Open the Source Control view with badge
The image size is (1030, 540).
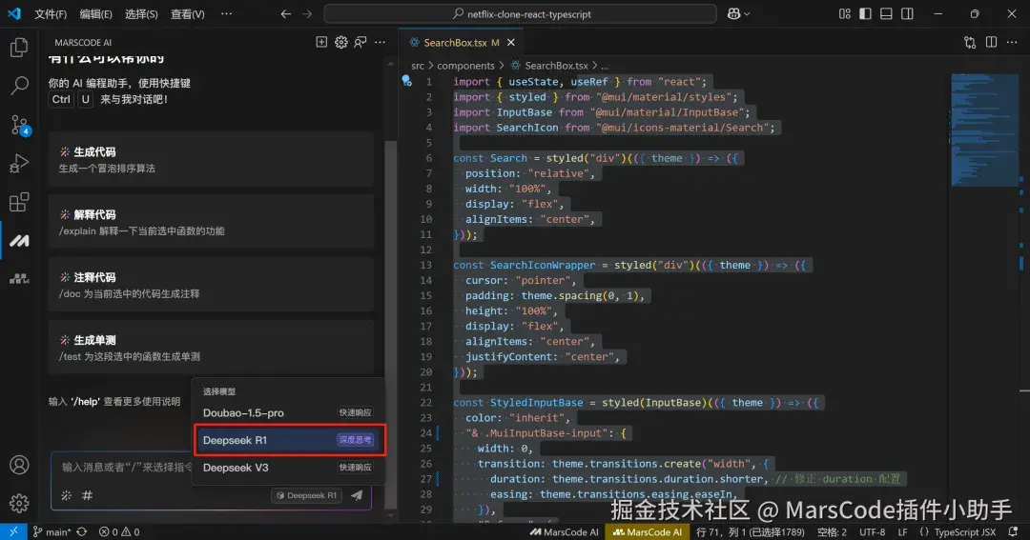click(x=19, y=125)
